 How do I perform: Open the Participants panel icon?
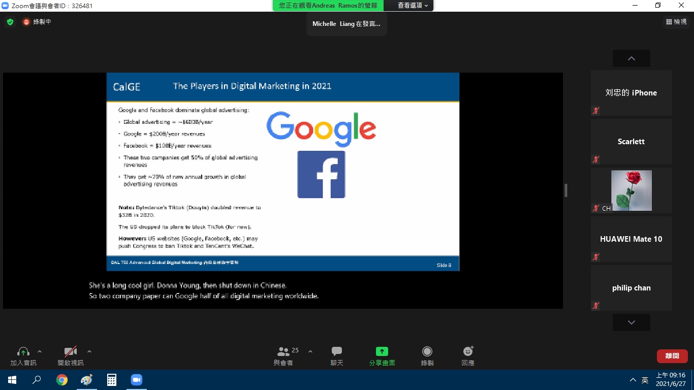click(283, 351)
